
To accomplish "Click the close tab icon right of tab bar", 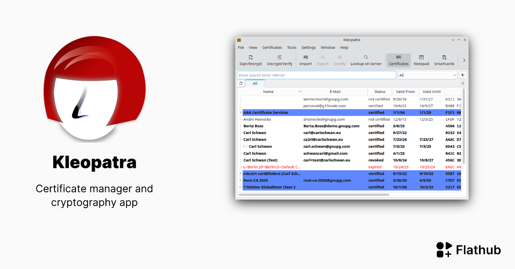I will (x=463, y=84).
